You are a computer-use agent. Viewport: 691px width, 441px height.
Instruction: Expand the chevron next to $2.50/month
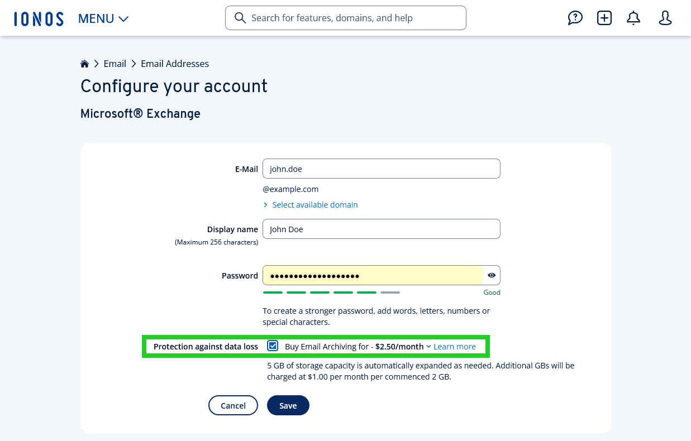(x=428, y=346)
